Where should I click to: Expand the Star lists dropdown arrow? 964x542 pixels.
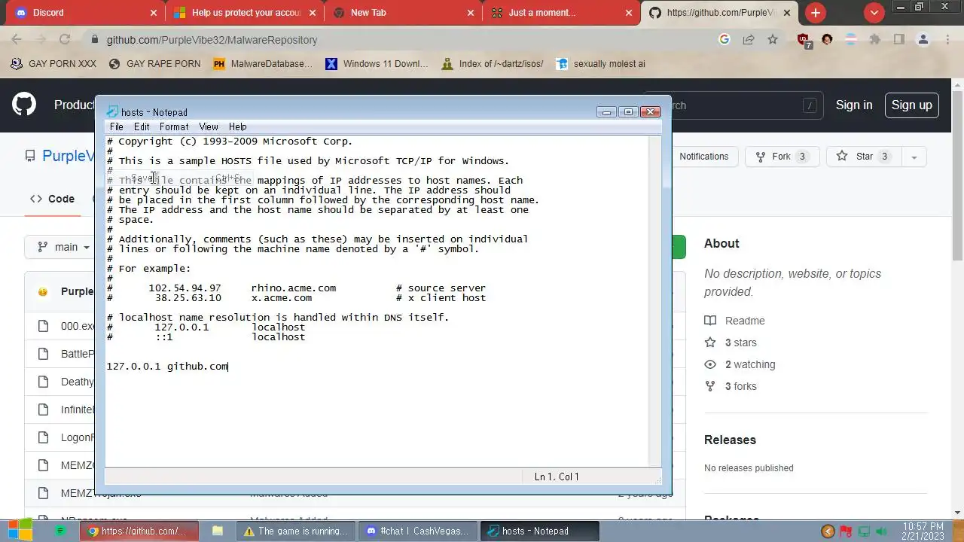[x=914, y=157]
